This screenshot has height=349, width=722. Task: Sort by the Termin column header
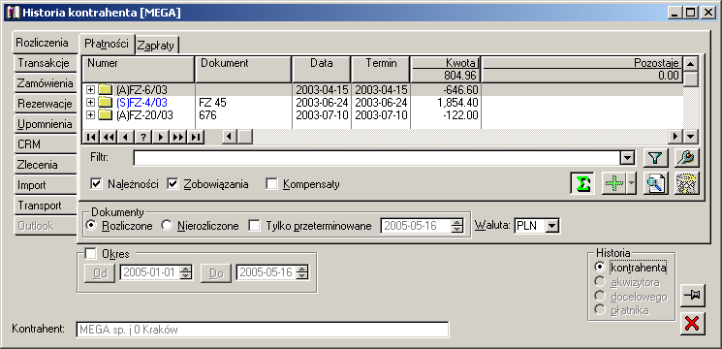click(380, 69)
